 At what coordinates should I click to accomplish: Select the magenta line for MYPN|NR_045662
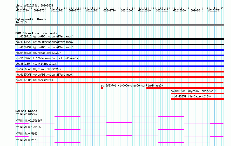click(x=119, y=116)
